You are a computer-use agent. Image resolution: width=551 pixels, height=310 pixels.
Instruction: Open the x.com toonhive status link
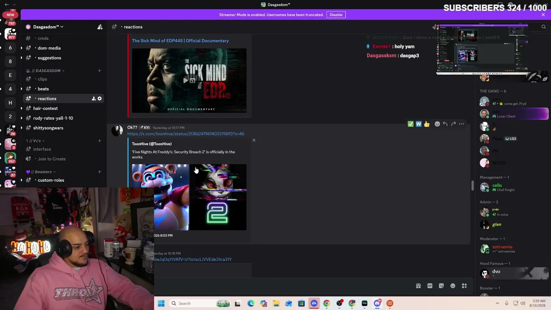click(x=186, y=134)
